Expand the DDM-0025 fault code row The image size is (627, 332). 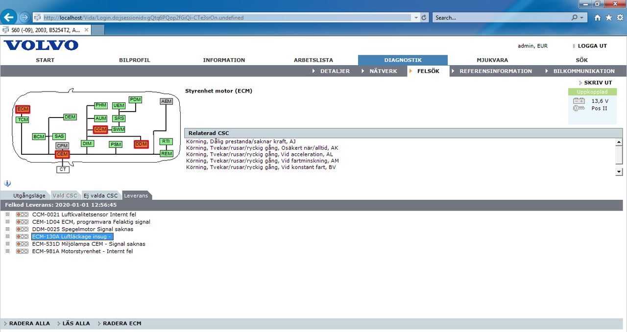pyautogui.click(x=7, y=229)
